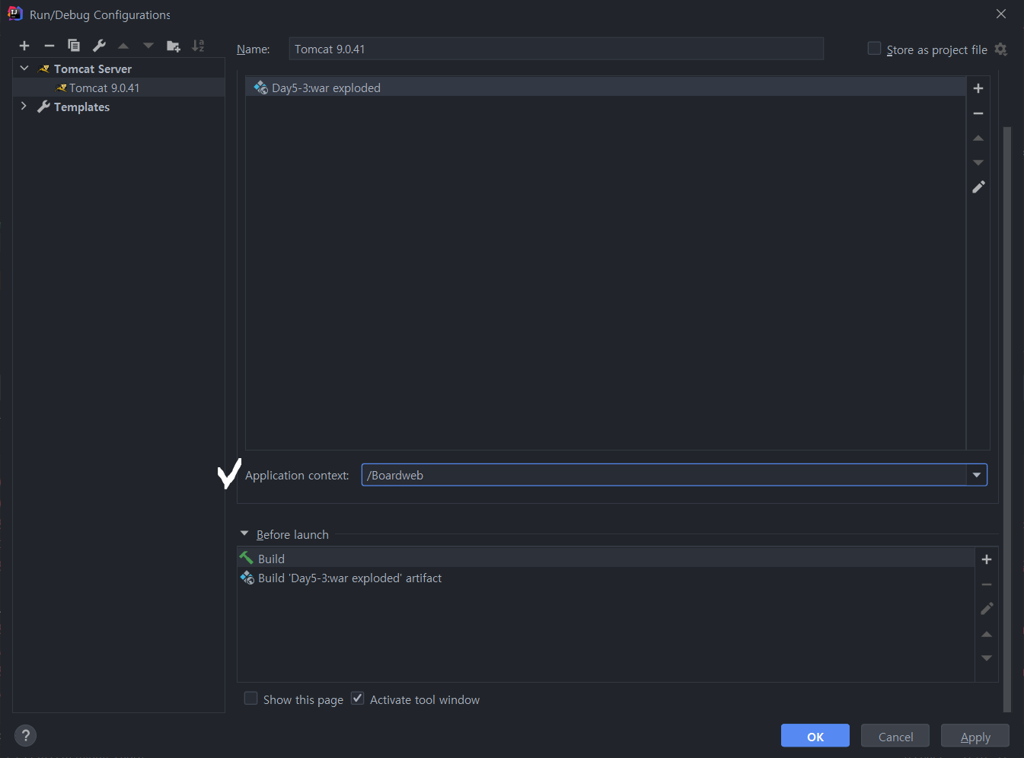This screenshot has width=1024, height=758.
Task: Click the Application context text field
Action: pyautogui.click(x=665, y=475)
